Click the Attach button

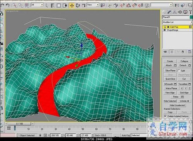point(169,65)
